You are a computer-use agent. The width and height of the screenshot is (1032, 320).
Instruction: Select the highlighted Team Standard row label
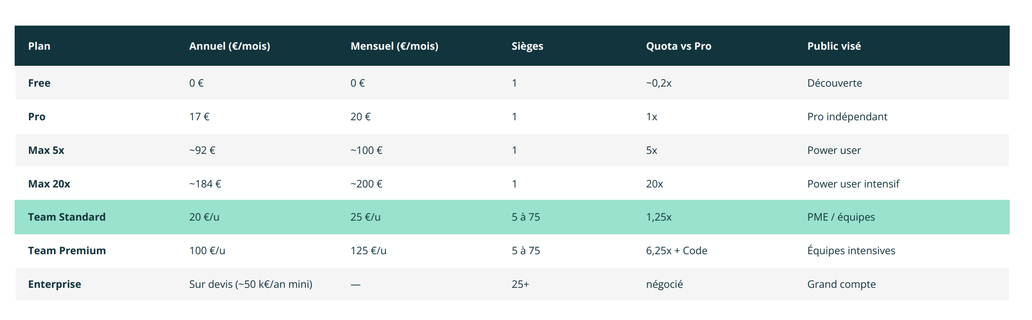pyautogui.click(x=66, y=217)
